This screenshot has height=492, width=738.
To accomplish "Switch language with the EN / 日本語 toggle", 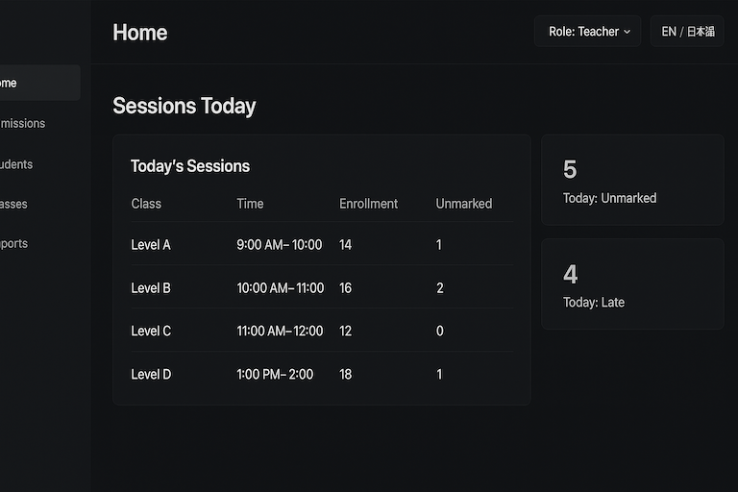I will pyautogui.click(x=687, y=32).
